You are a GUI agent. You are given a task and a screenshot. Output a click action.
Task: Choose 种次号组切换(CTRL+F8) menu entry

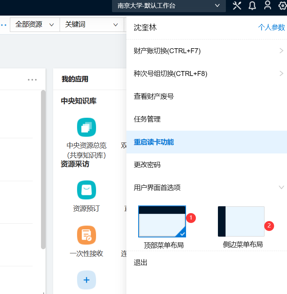click(x=207, y=74)
